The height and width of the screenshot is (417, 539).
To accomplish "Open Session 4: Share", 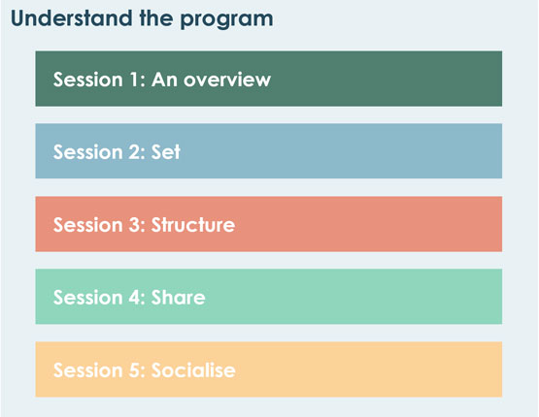I will pyautogui.click(x=268, y=297).
